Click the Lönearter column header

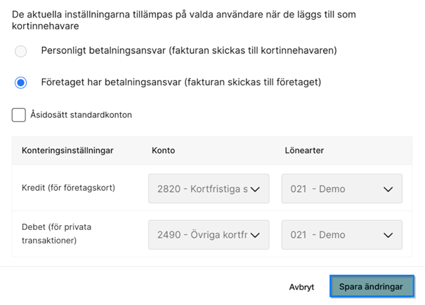click(x=303, y=150)
